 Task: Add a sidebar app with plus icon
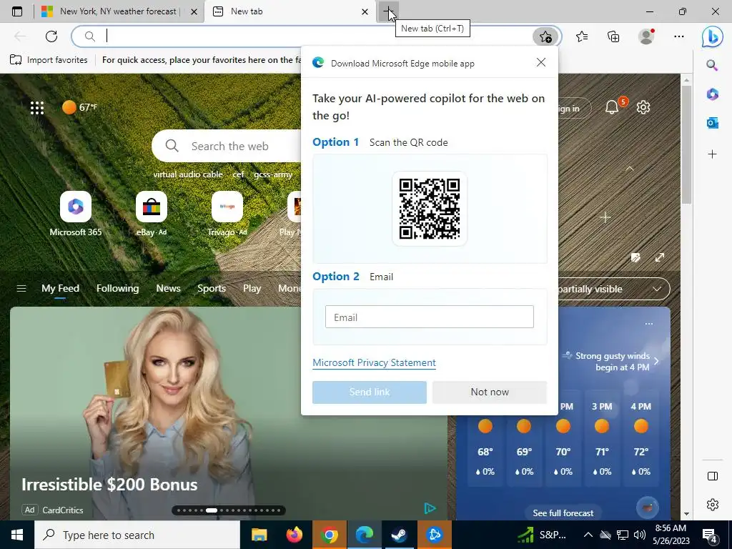[x=712, y=154]
